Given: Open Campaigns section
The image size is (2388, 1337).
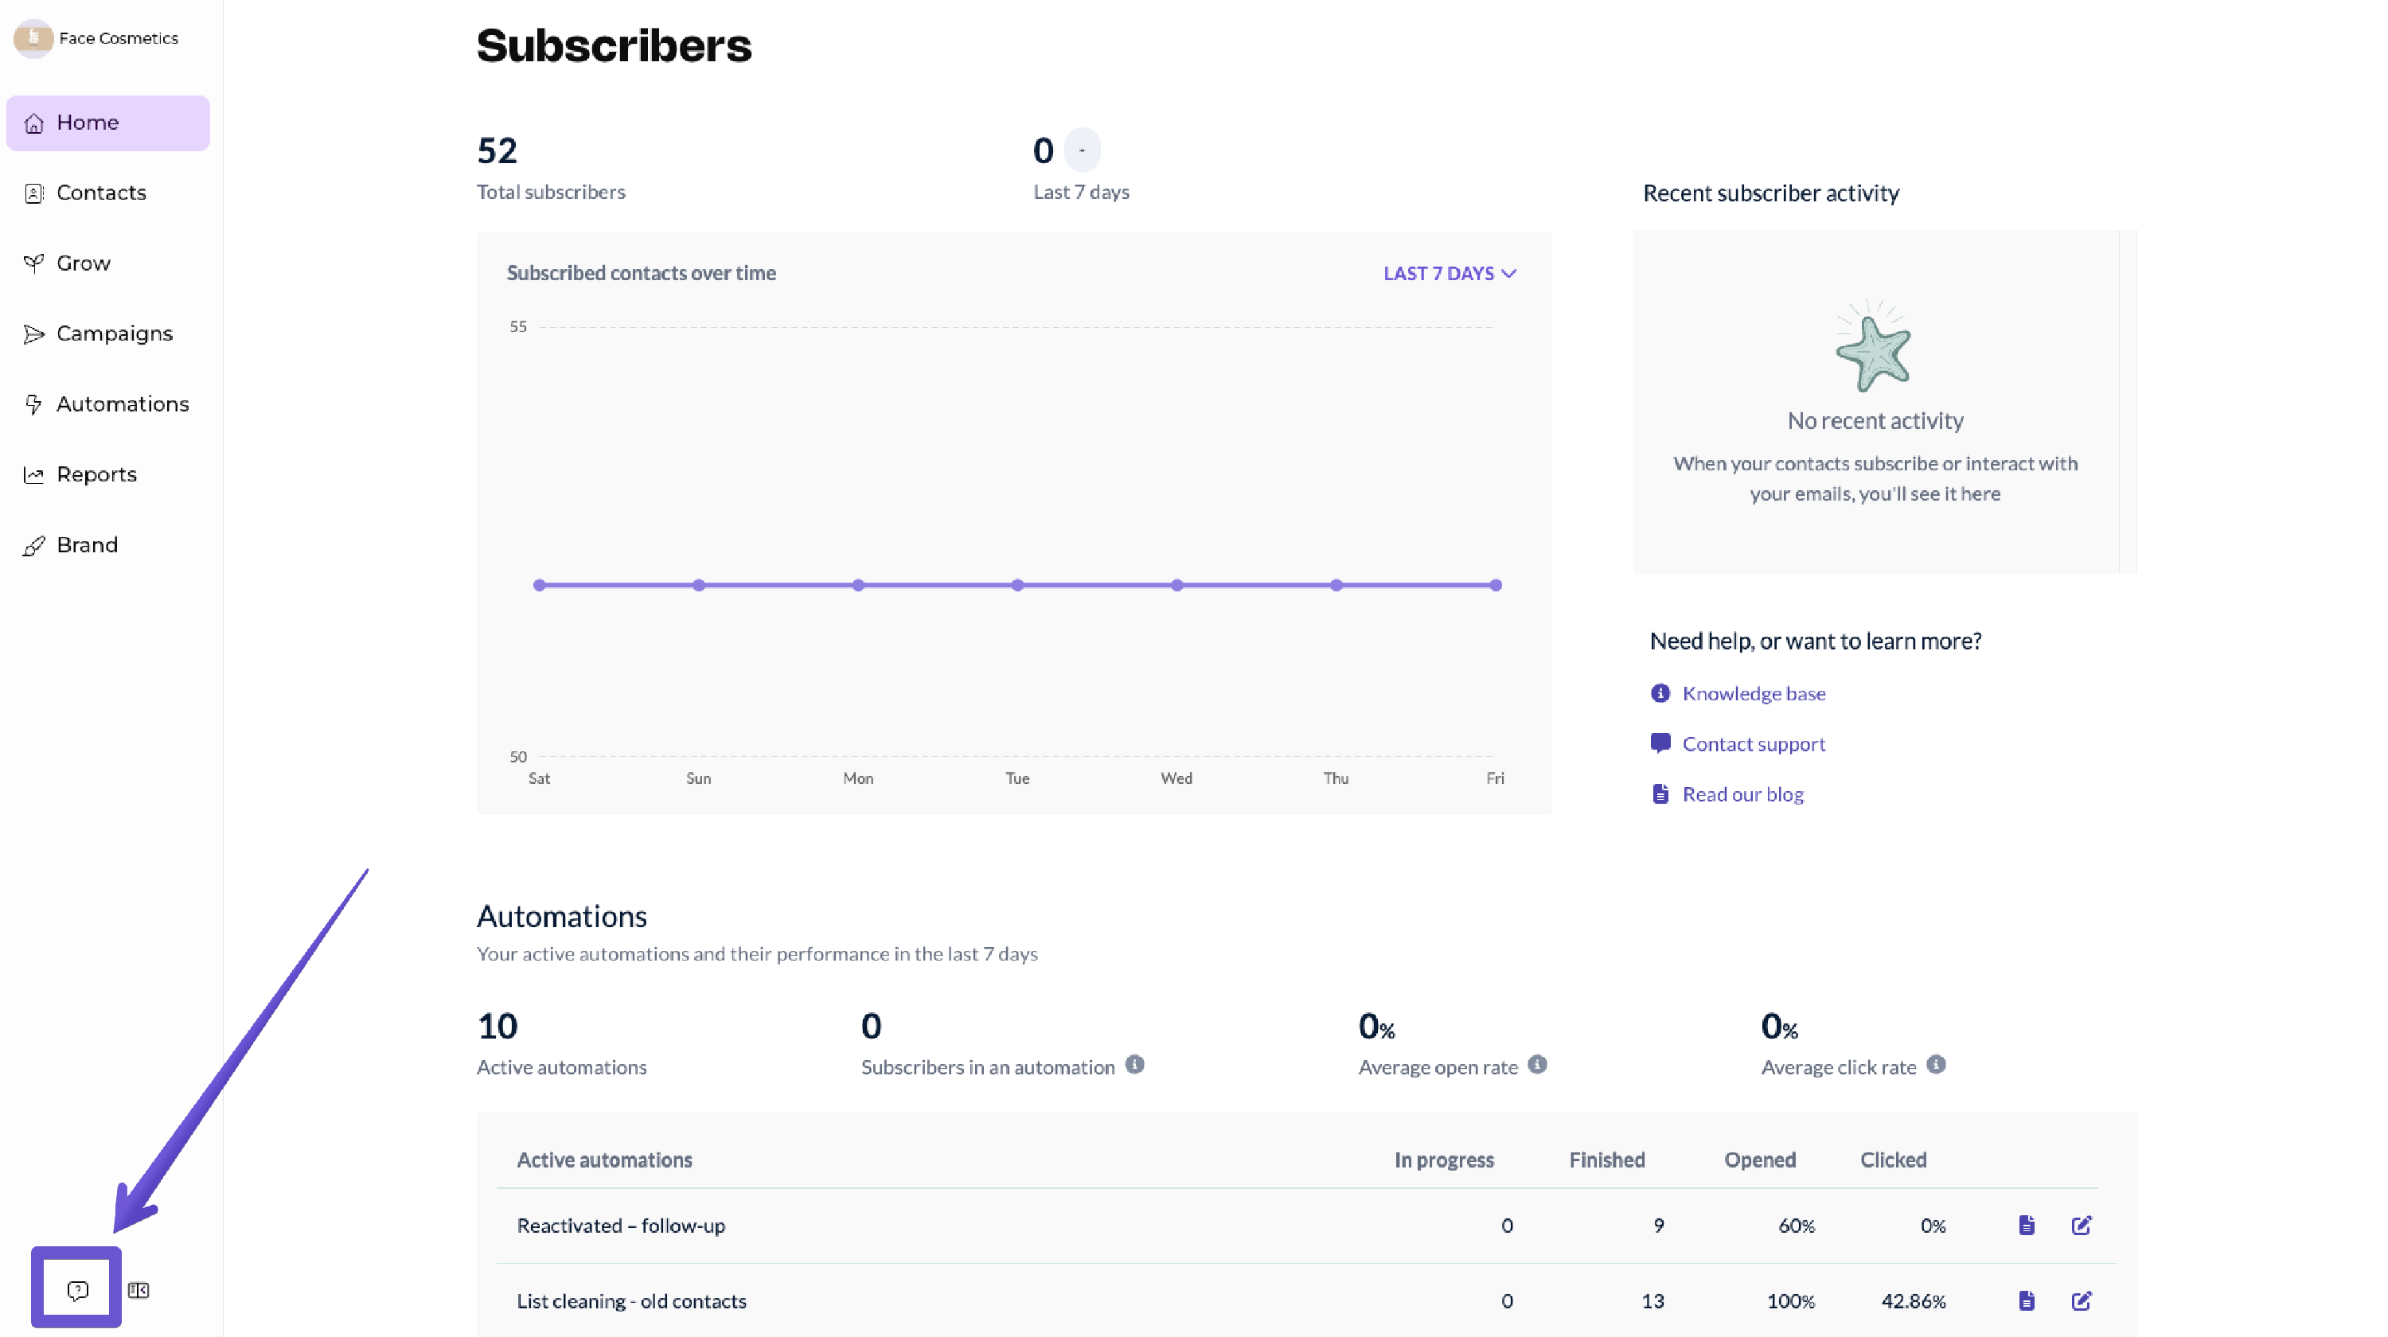Looking at the screenshot, I should pos(114,333).
